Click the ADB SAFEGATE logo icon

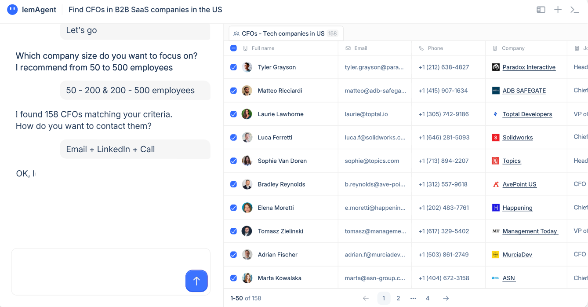(x=496, y=91)
